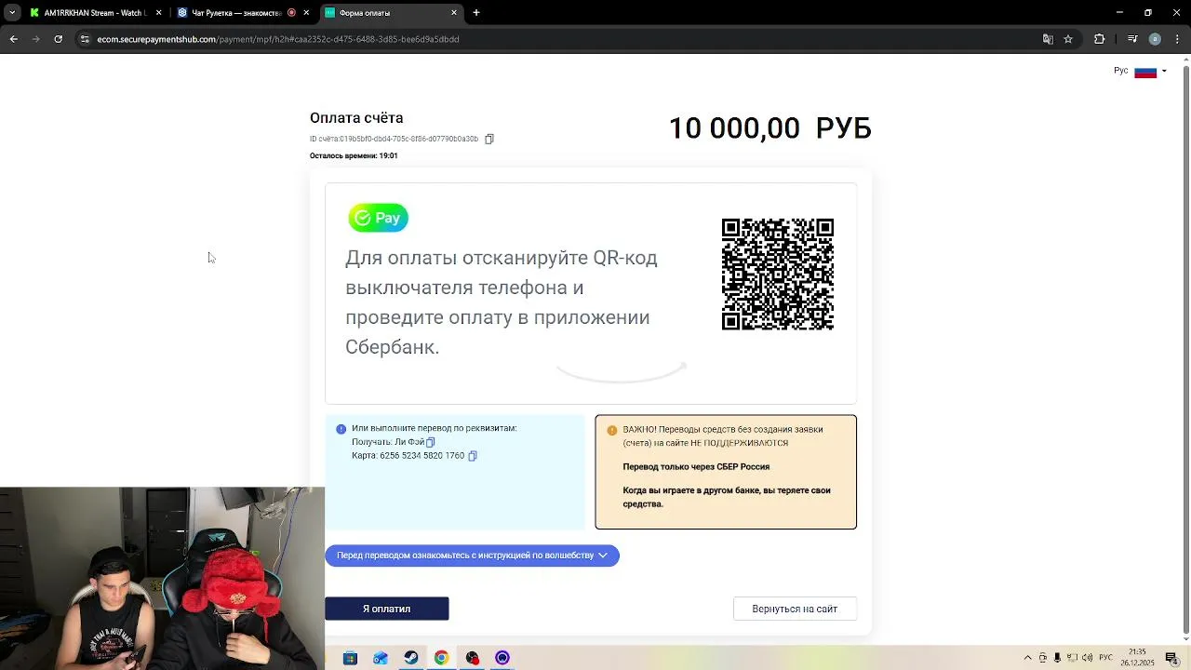This screenshot has width=1191, height=670.
Task: Click the Я оплатил button
Action: pos(386,609)
